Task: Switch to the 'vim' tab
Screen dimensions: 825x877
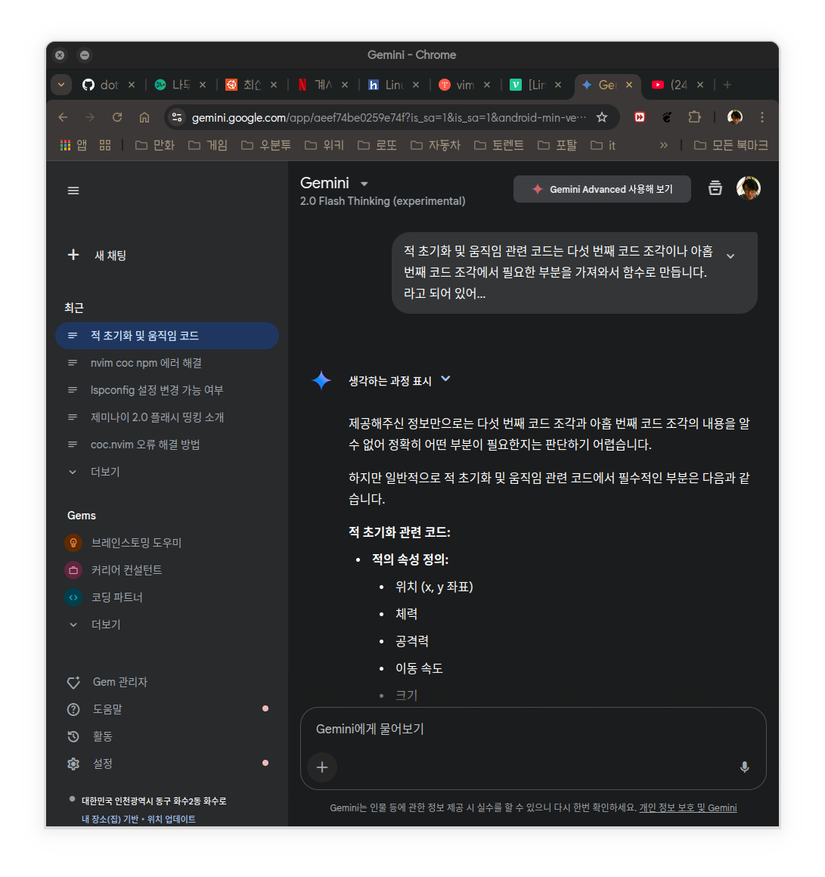Action: [457, 85]
